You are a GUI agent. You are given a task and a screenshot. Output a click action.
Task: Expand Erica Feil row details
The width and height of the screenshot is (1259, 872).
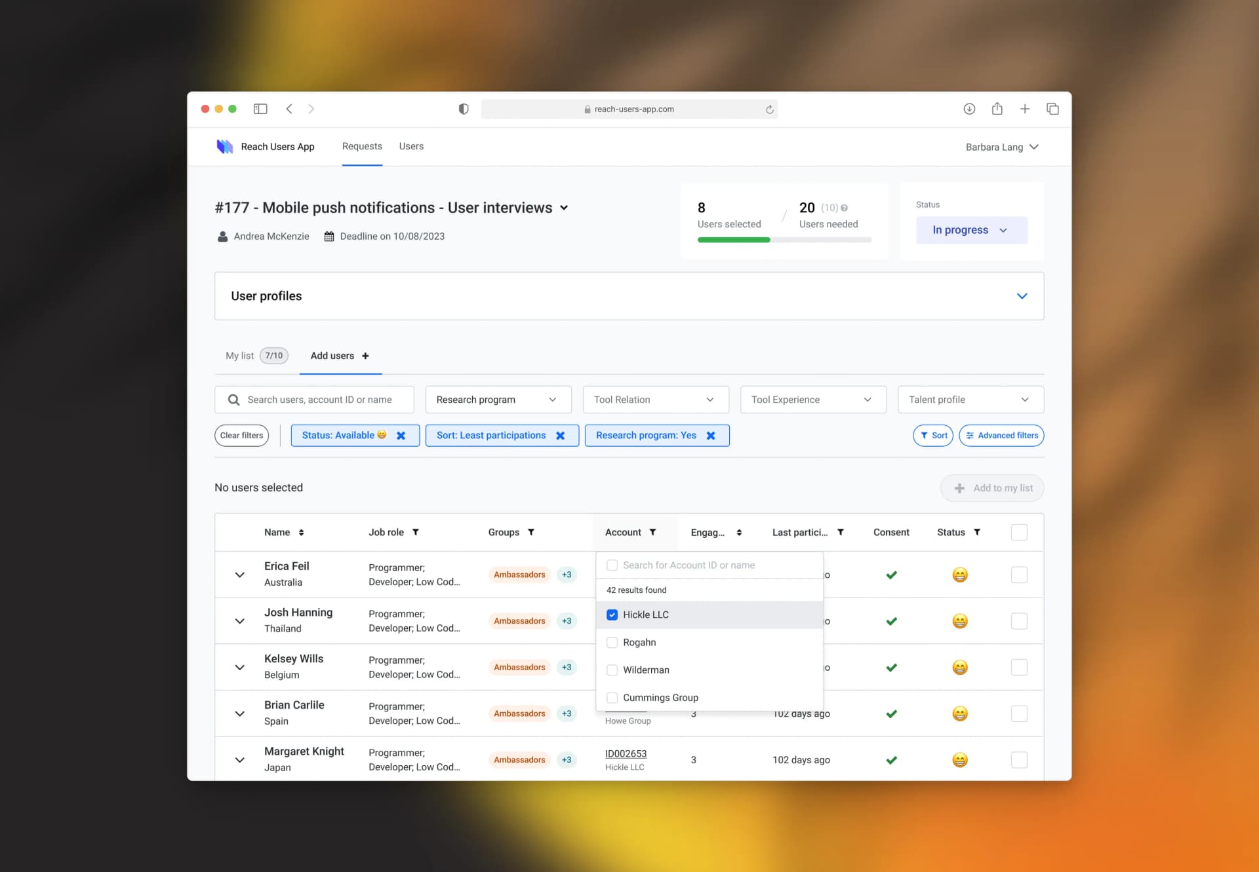240,575
